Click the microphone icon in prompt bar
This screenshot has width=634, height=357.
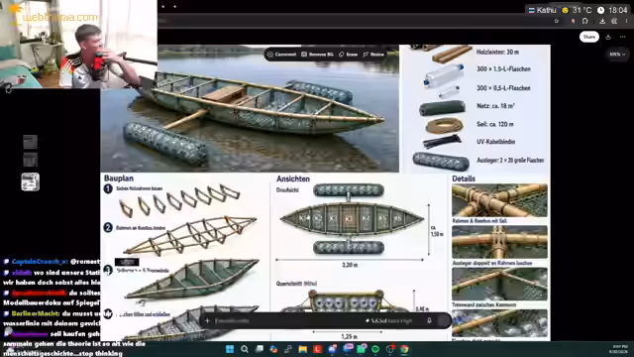click(429, 320)
